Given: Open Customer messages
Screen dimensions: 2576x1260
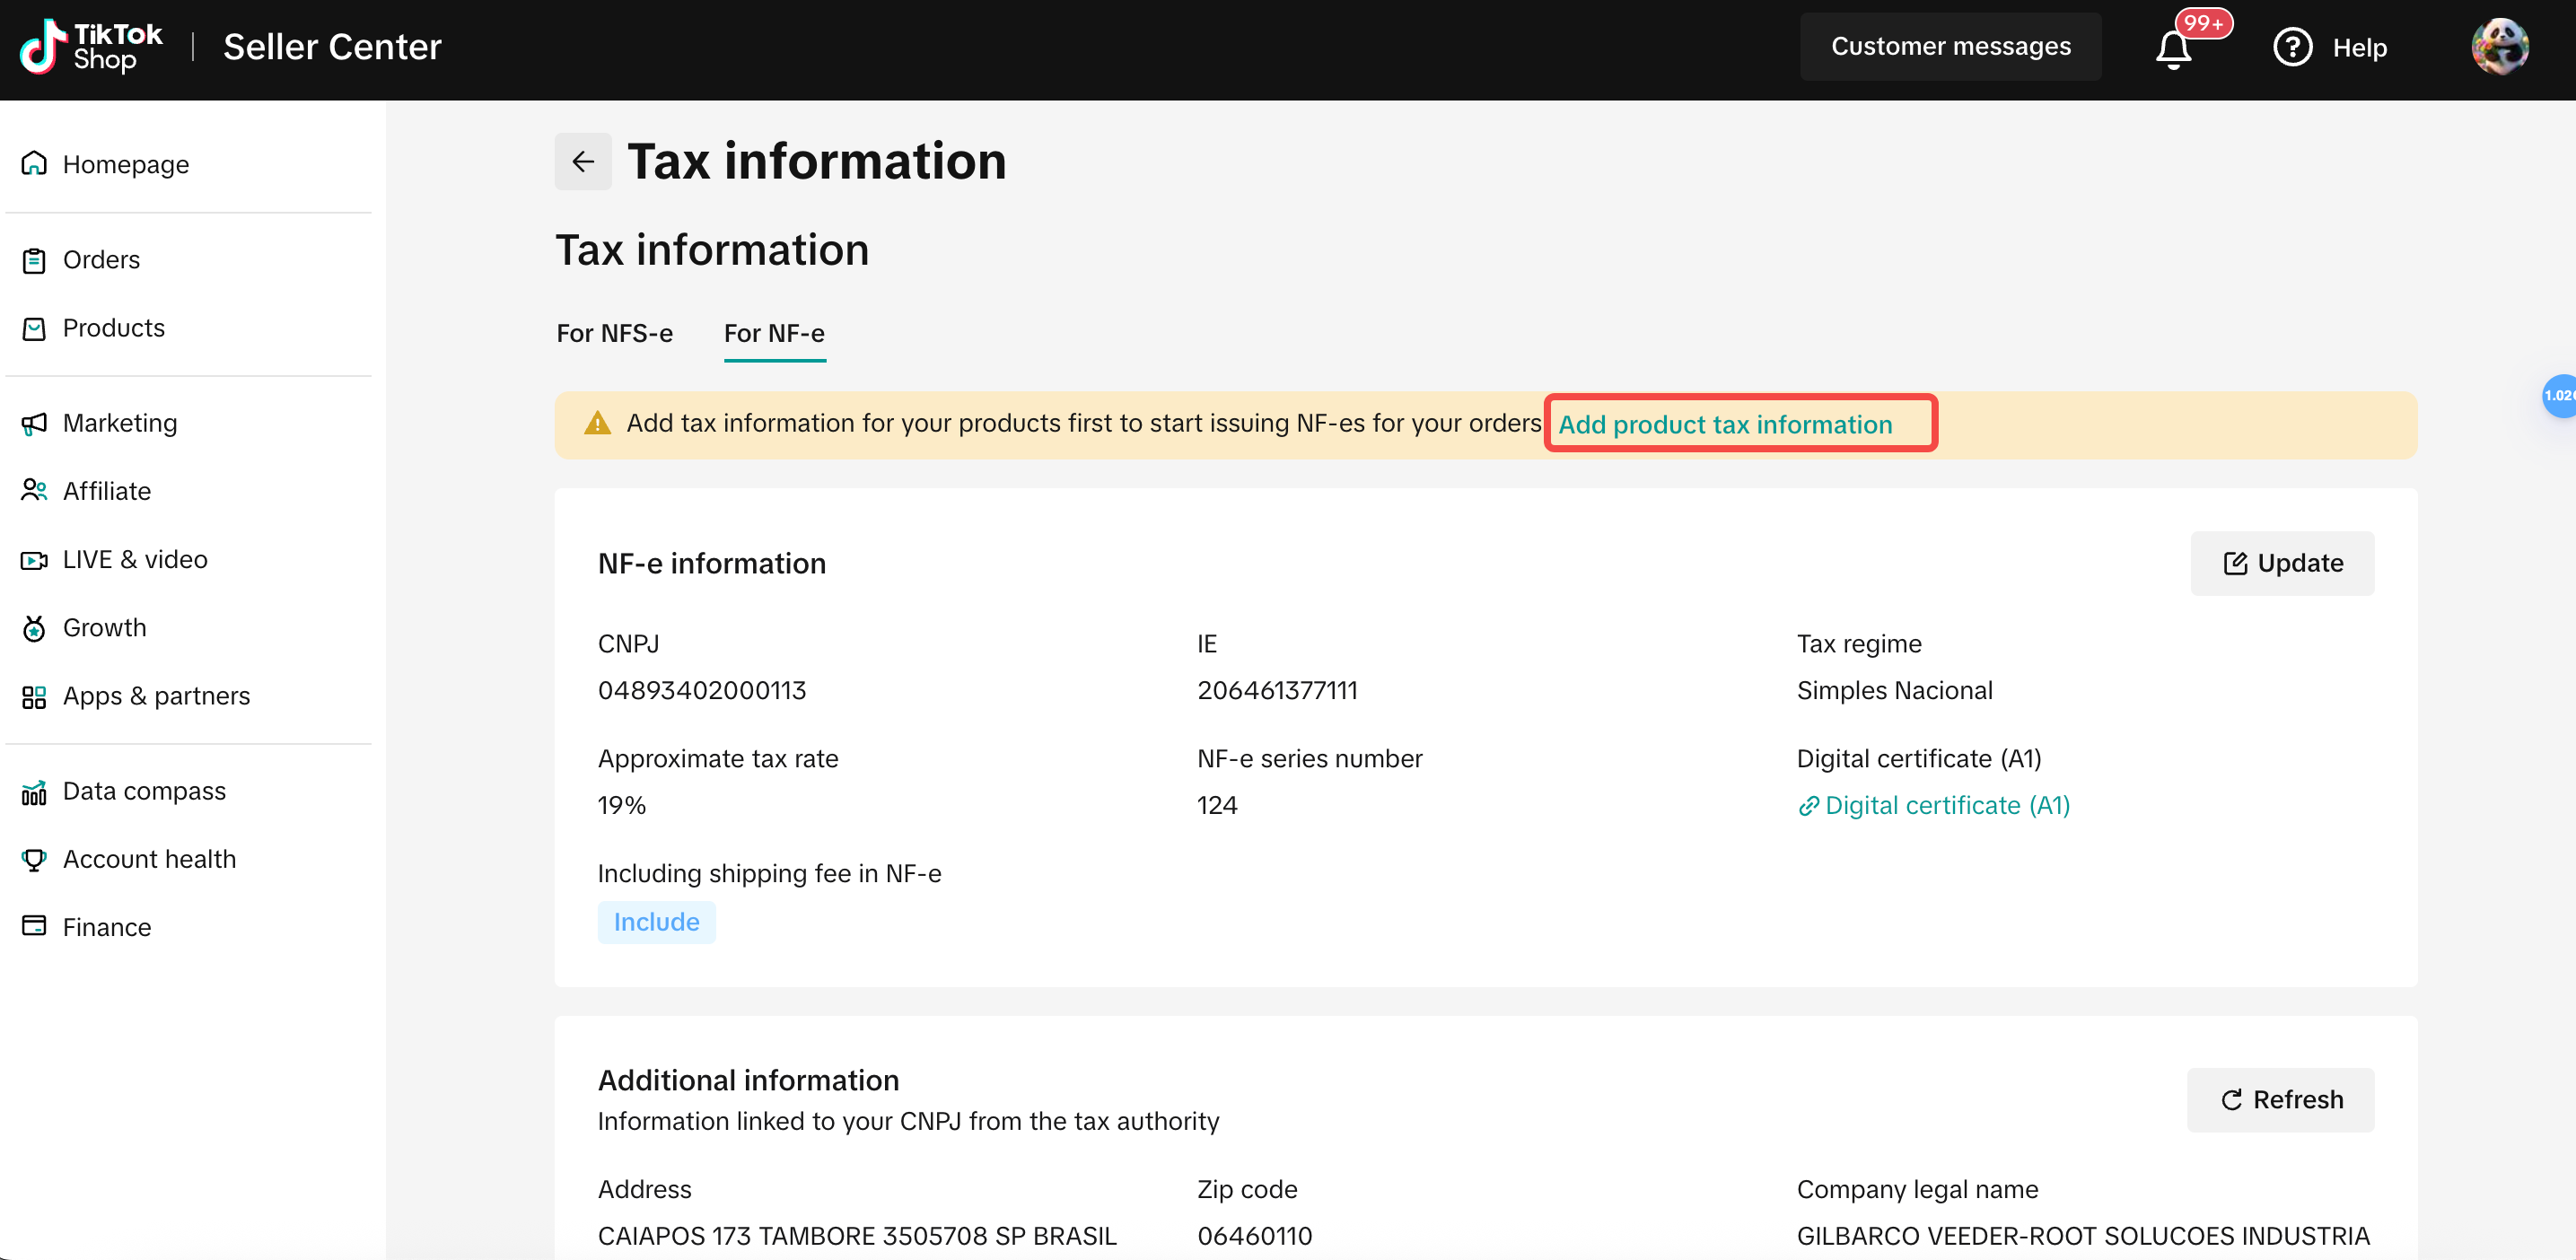Looking at the screenshot, I should [x=1950, y=46].
